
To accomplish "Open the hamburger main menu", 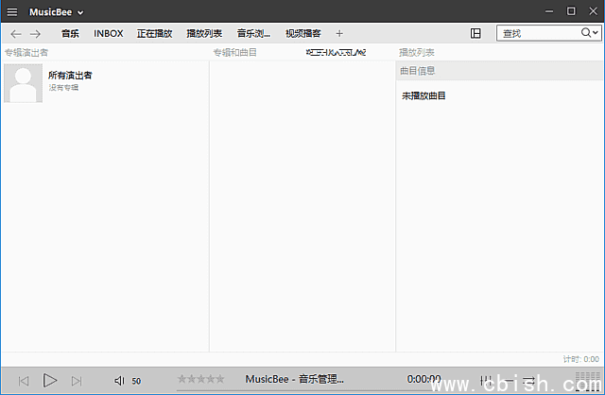I will 12,12.
